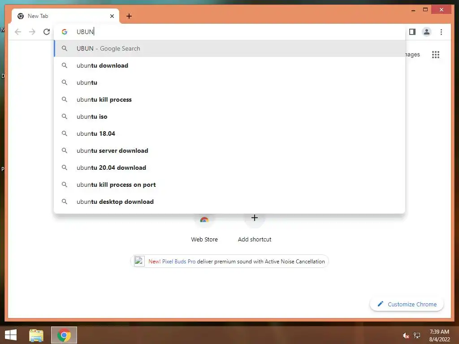Viewport: 459px width, 344px height.
Task: Select 'ubuntu iso' suggestion
Action: click(229, 116)
